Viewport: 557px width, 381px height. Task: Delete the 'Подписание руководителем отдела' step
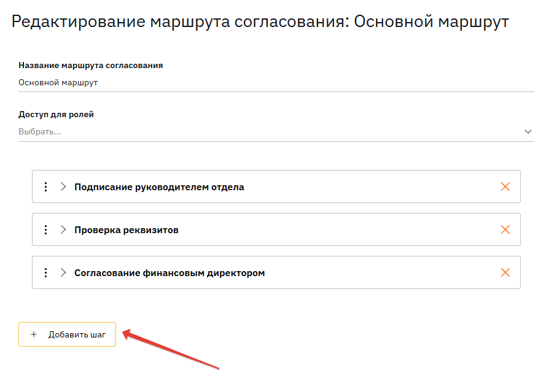click(x=505, y=187)
